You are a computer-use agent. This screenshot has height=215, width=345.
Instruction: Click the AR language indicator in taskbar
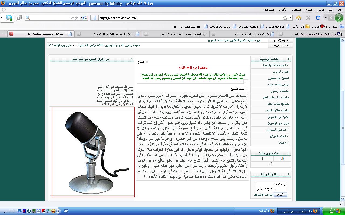66,211
